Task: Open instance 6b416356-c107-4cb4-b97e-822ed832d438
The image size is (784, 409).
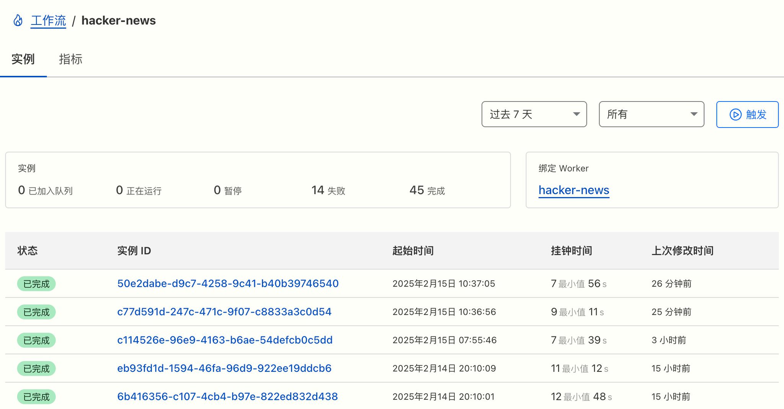Action: [x=227, y=397]
